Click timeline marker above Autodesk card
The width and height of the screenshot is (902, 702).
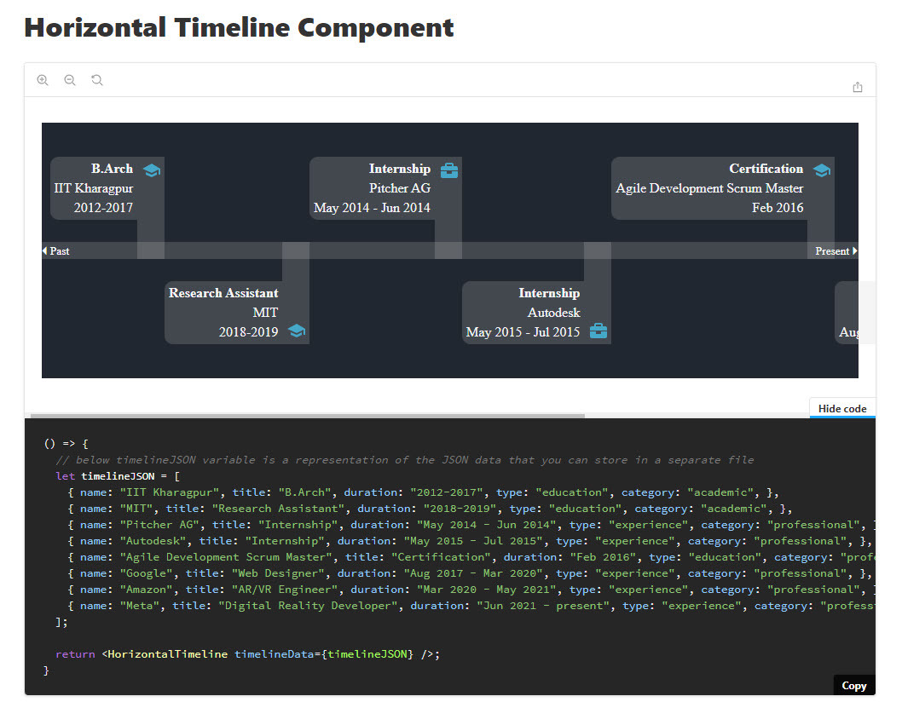[x=597, y=250]
